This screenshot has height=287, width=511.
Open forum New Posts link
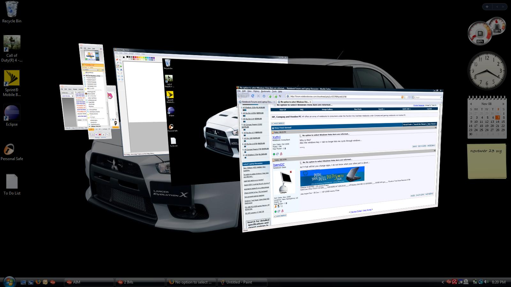358,109
